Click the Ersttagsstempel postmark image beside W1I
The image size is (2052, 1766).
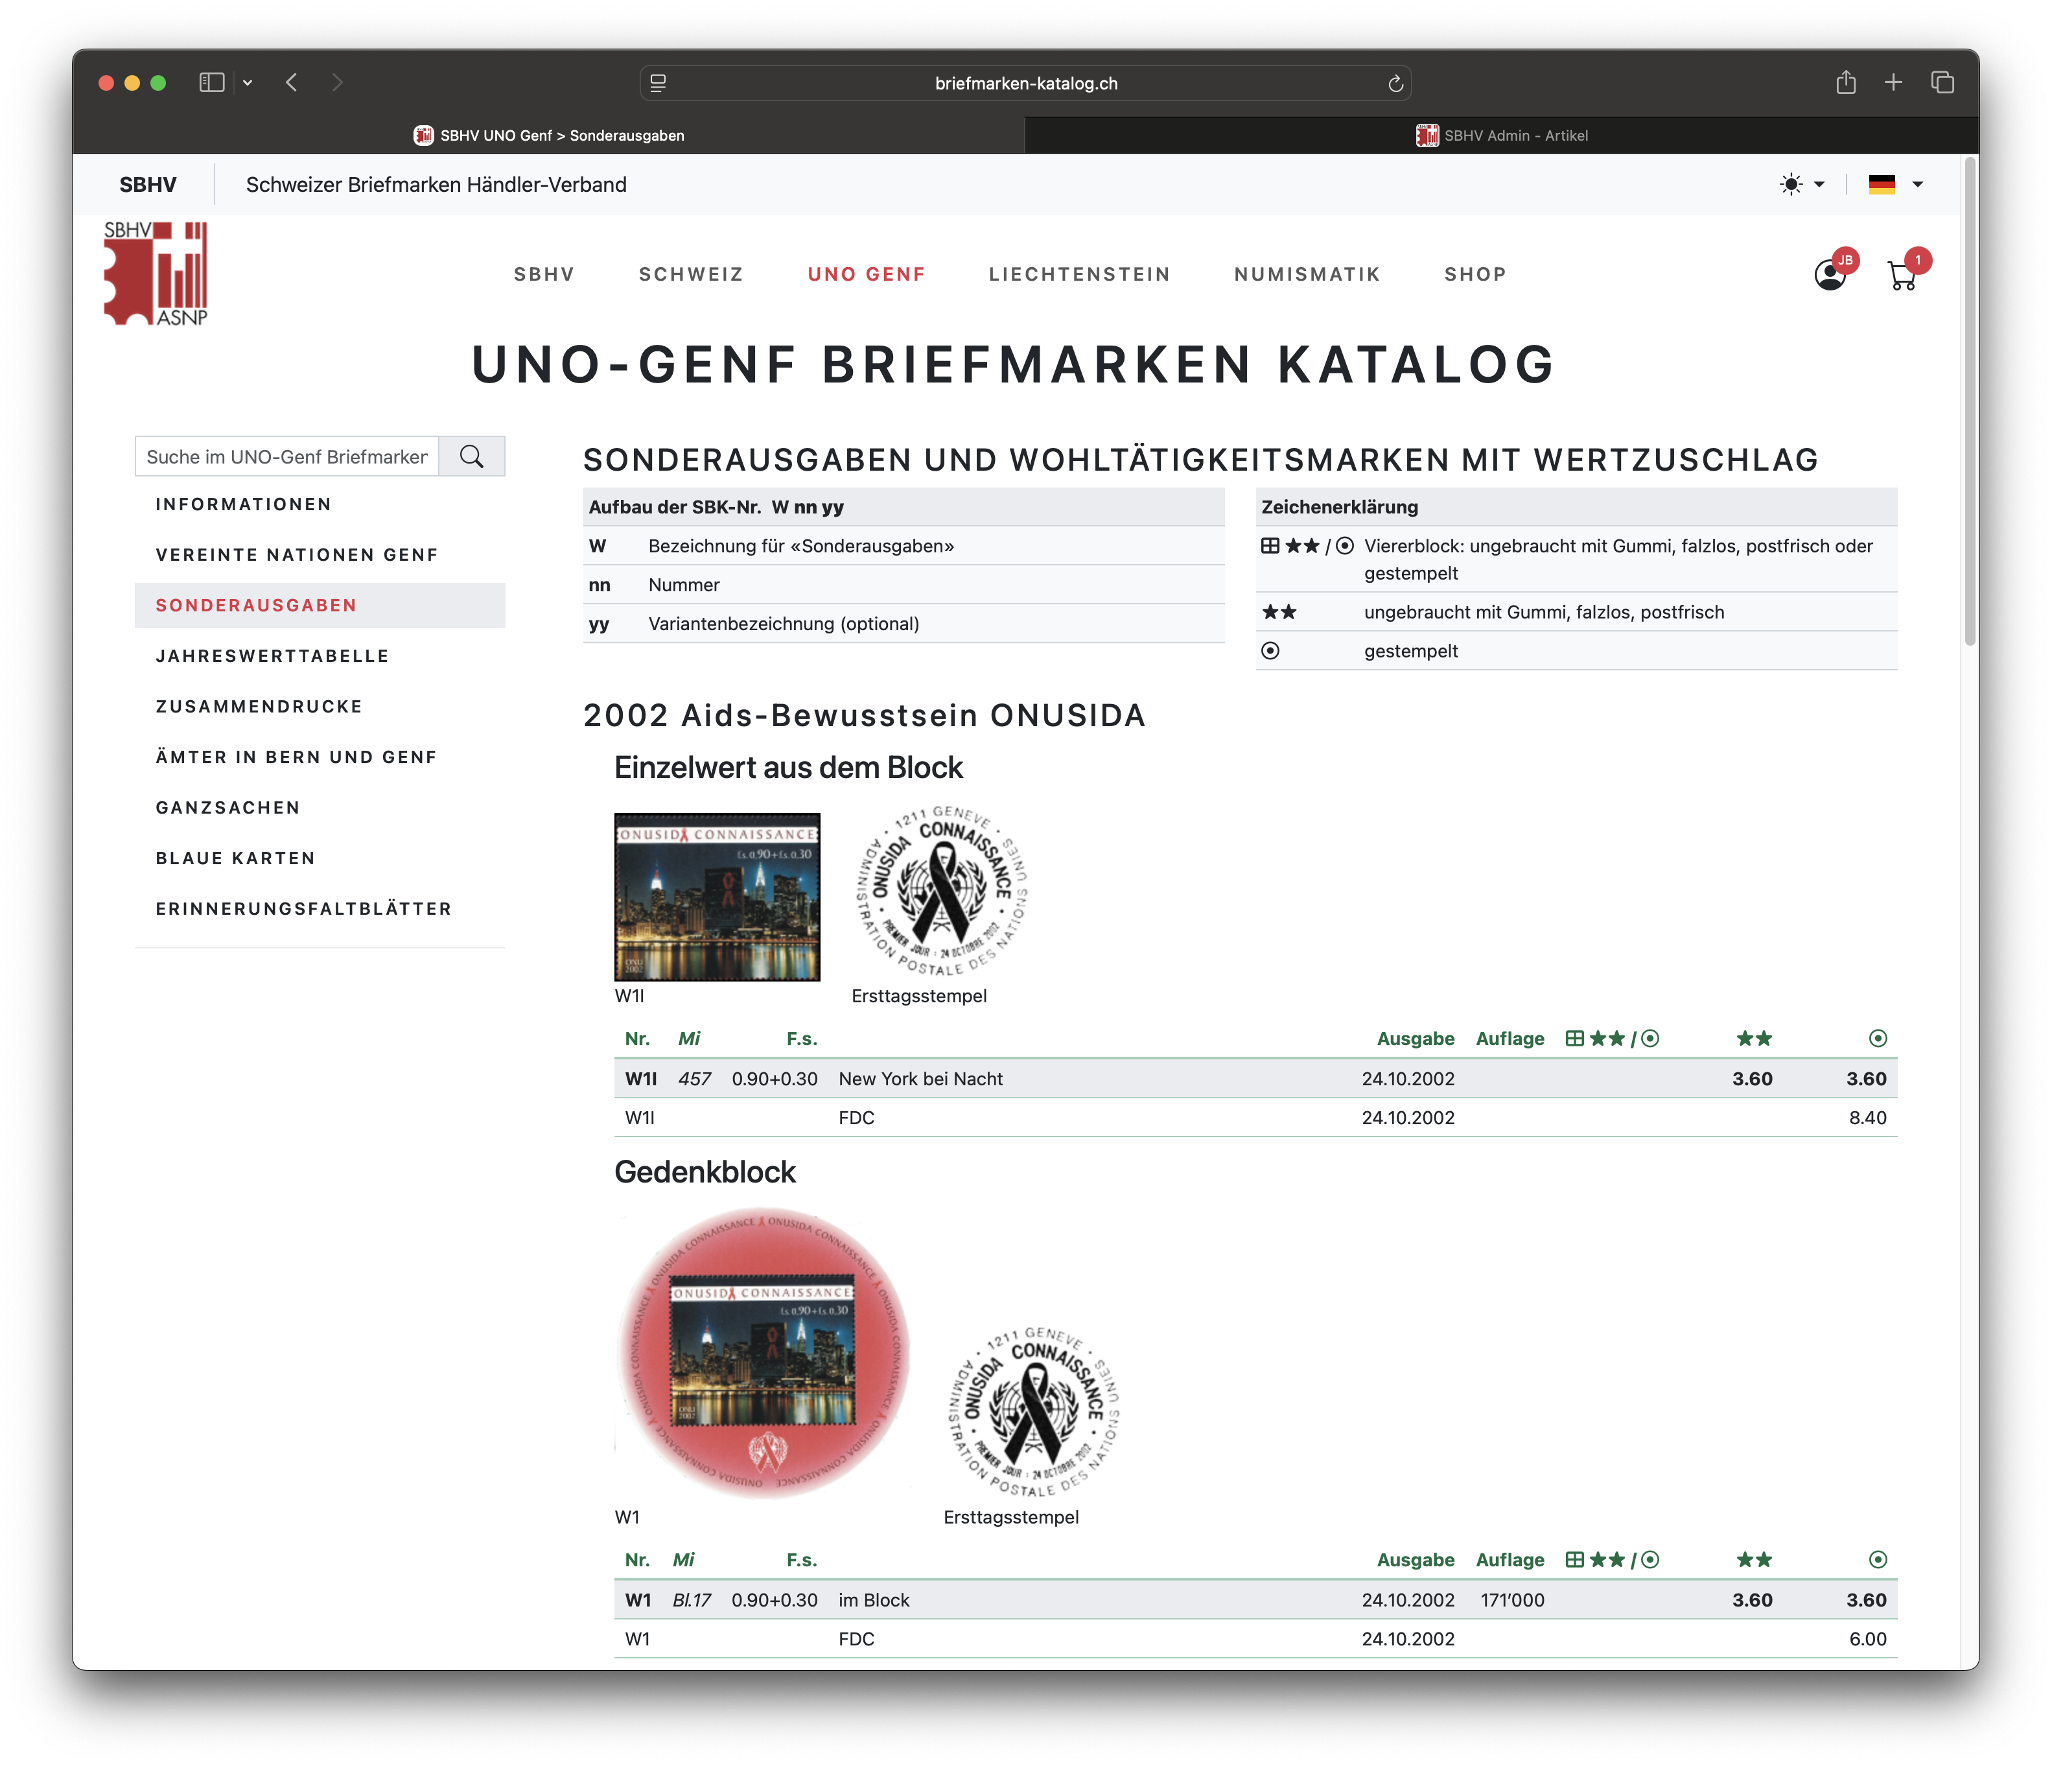point(942,890)
